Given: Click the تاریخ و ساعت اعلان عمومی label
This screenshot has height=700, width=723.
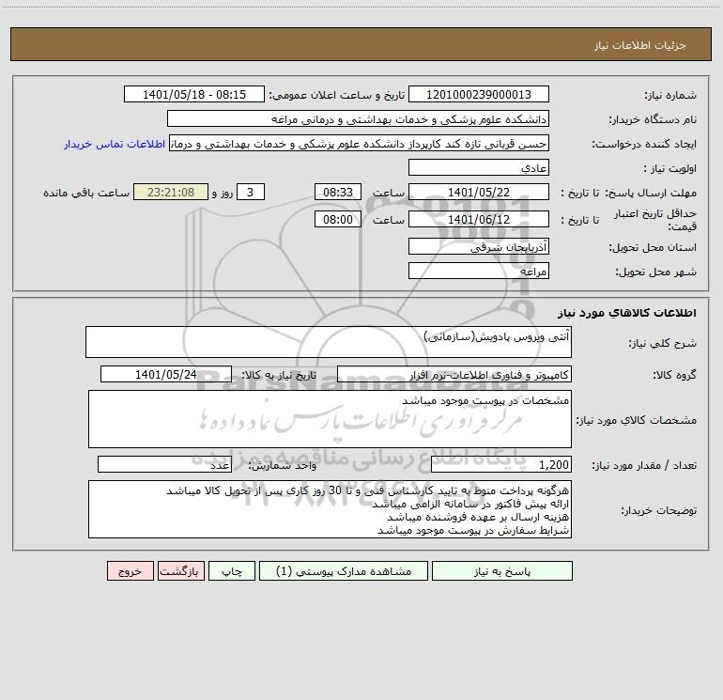Looking at the screenshot, I should tap(336, 95).
